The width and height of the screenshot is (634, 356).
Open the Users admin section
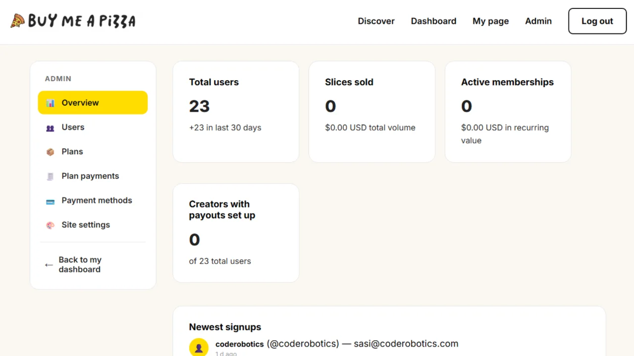point(93,127)
